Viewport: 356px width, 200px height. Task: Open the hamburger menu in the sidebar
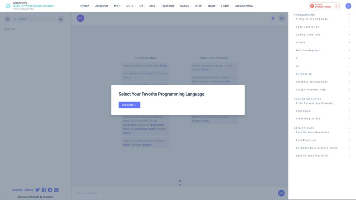tap(7, 19)
